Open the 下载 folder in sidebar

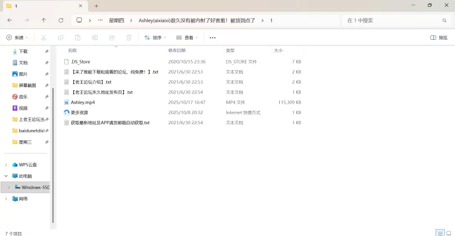tap(23, 51)
